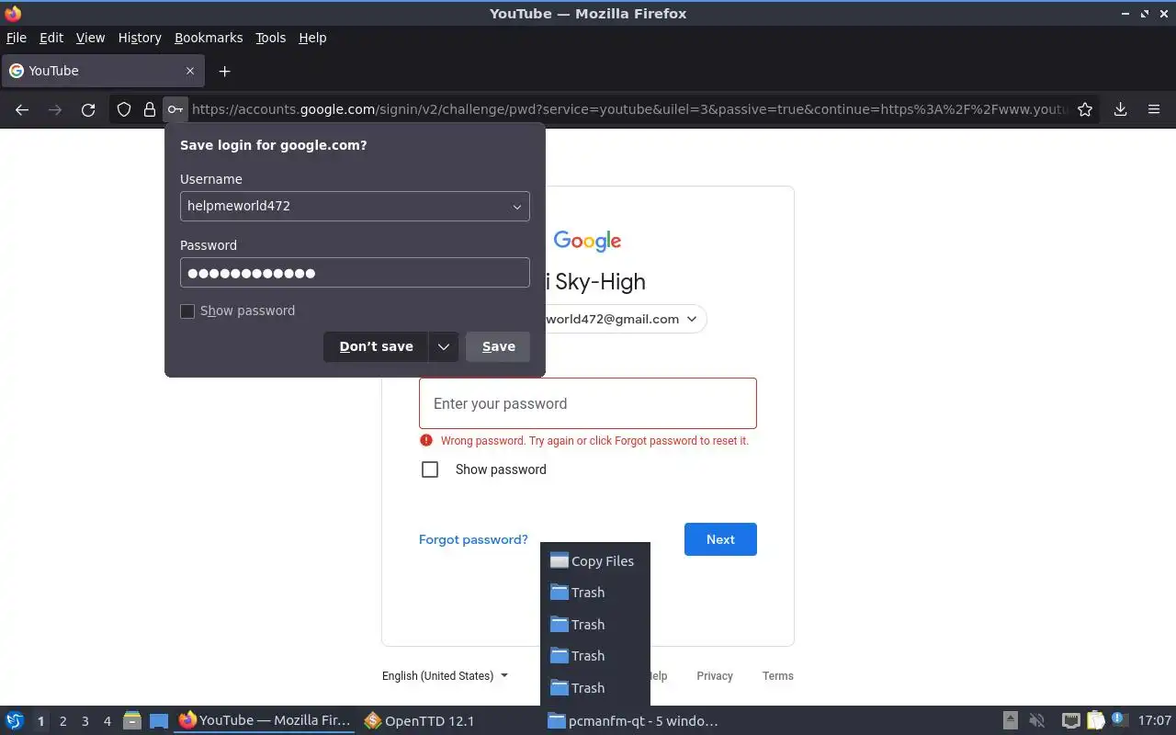Viewport: 1176px width, 735px height.
Task: Click the Enter your password field
Action: [x=588, y=403]
